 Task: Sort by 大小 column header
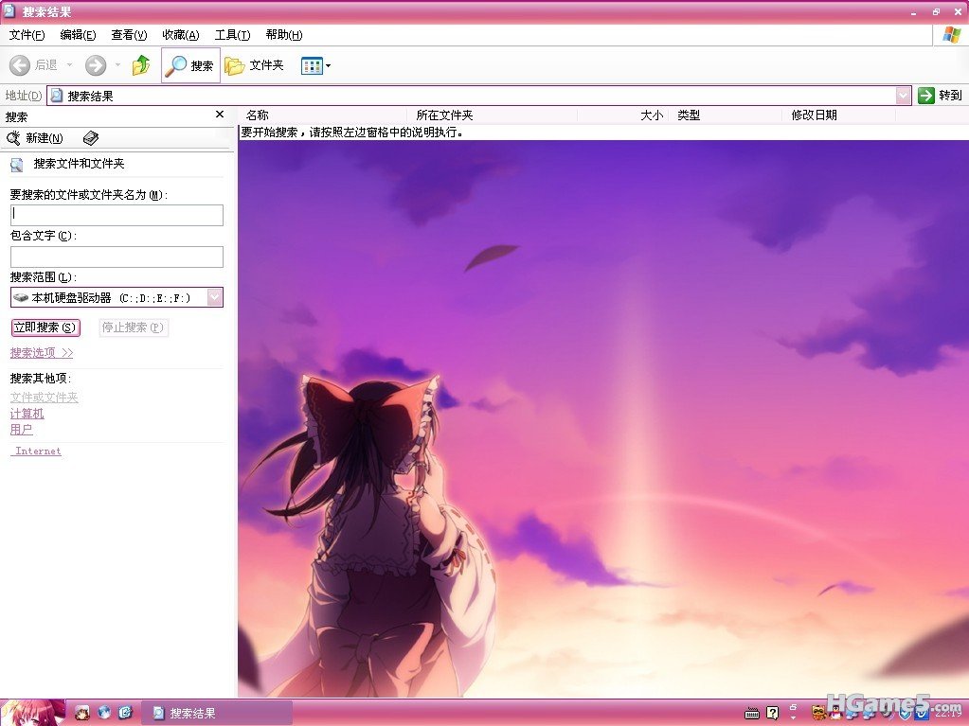(x=623, y=115)
